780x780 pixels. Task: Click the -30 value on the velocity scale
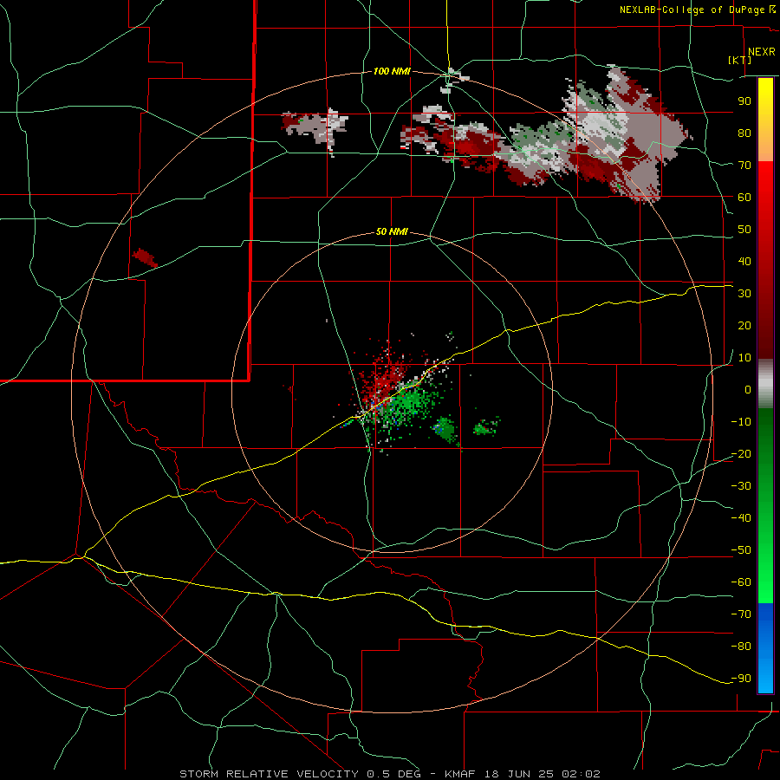click(741, 486)
